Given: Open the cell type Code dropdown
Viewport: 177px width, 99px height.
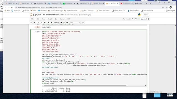Looking at the screenshot, I should (x=75, y=23).
